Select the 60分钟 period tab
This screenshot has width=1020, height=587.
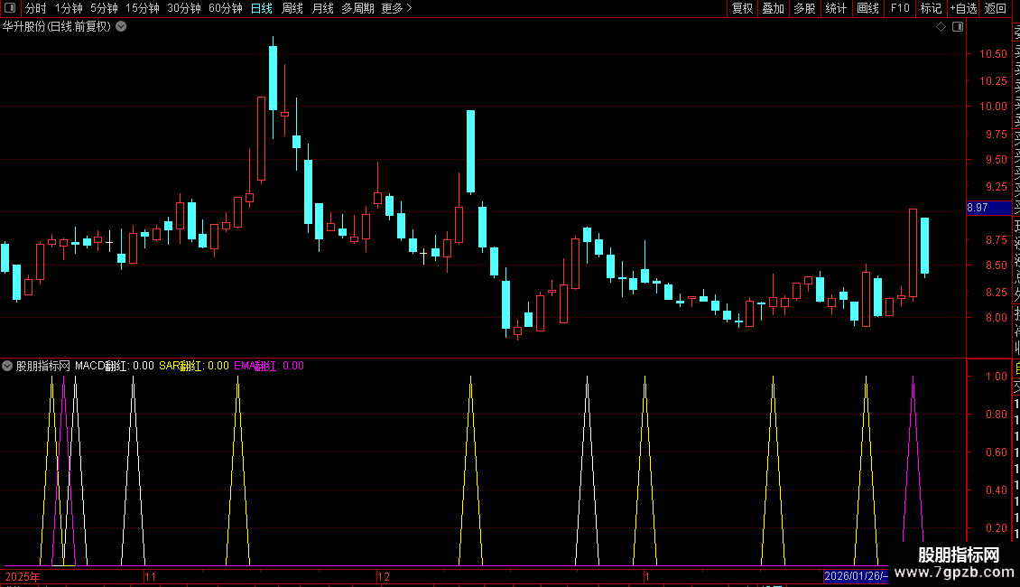click(x=225, y=8)
